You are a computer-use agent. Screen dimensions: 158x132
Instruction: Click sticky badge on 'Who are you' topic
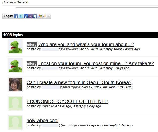tap(32, 45)
